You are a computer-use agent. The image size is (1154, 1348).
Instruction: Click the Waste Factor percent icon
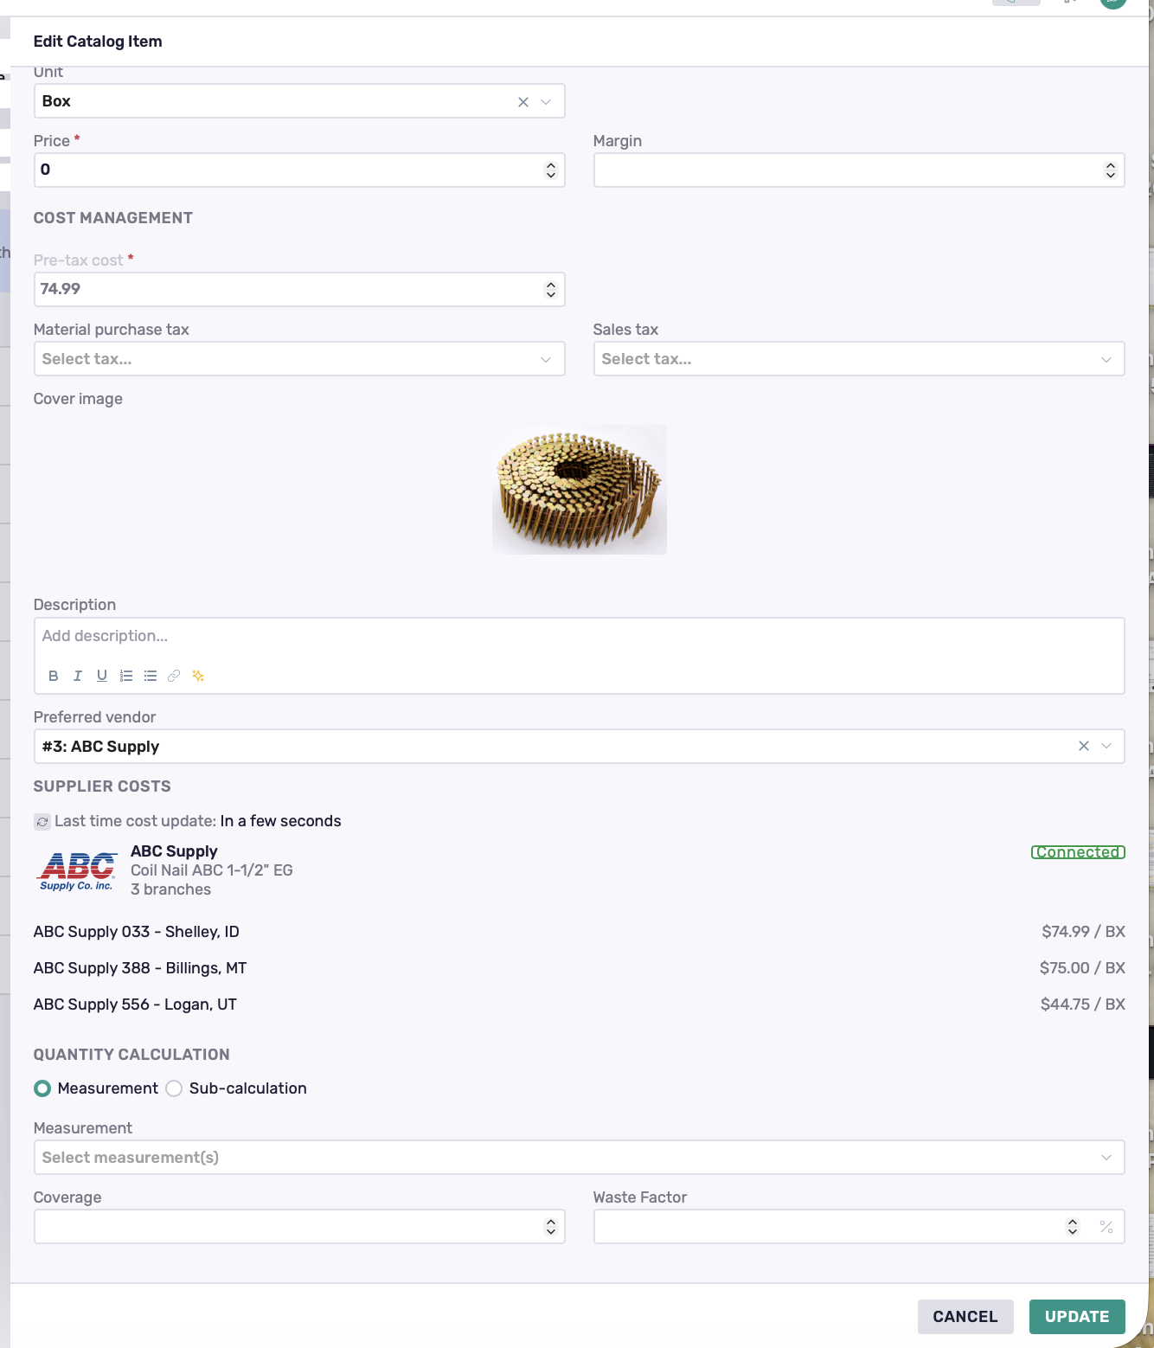click(x=1106, y=1227)
